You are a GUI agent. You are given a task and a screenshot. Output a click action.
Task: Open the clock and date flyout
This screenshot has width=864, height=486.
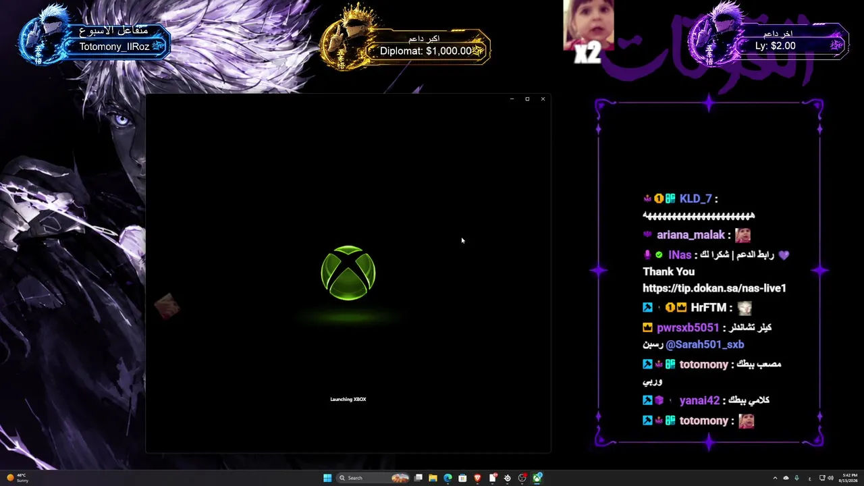tap(849, 478)
